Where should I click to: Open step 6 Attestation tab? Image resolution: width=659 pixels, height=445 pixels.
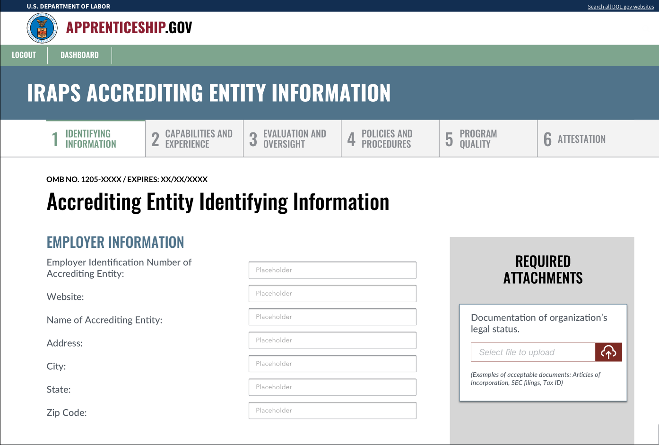586,139
